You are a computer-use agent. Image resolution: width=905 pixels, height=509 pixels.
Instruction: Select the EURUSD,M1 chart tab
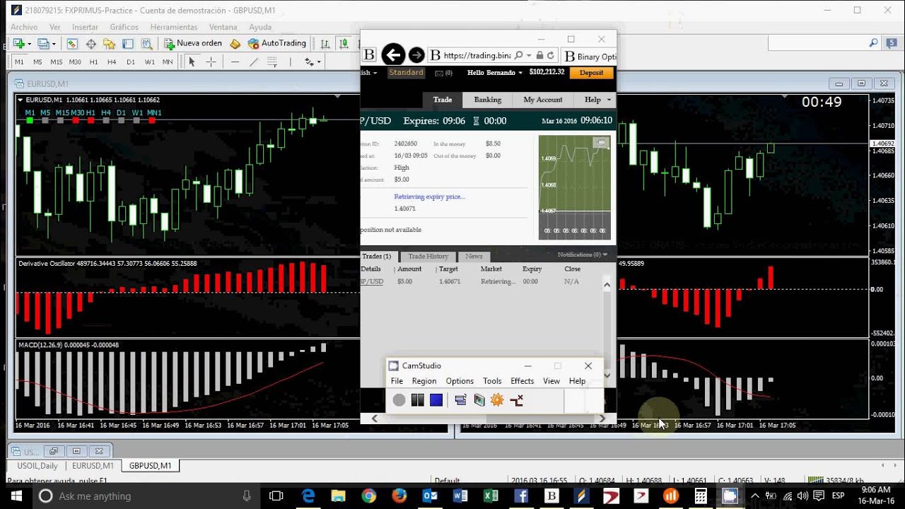[93, 466]
